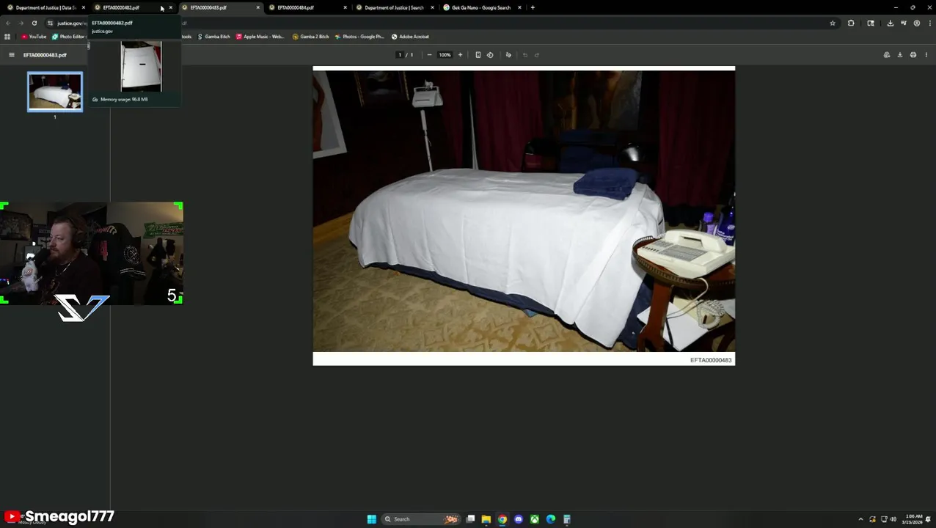
Task: Click the zoom percentage field showing 100%
Action: click(x=445, y=55)
